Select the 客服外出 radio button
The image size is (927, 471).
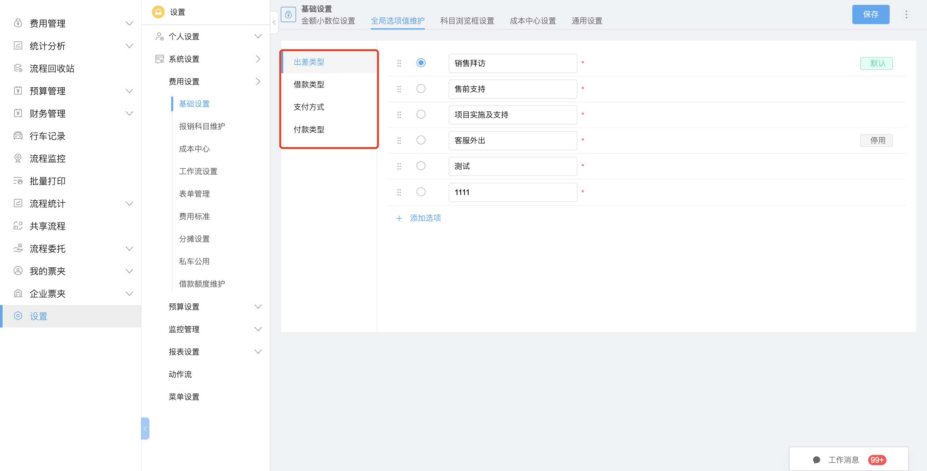click(x=421, y=140)
